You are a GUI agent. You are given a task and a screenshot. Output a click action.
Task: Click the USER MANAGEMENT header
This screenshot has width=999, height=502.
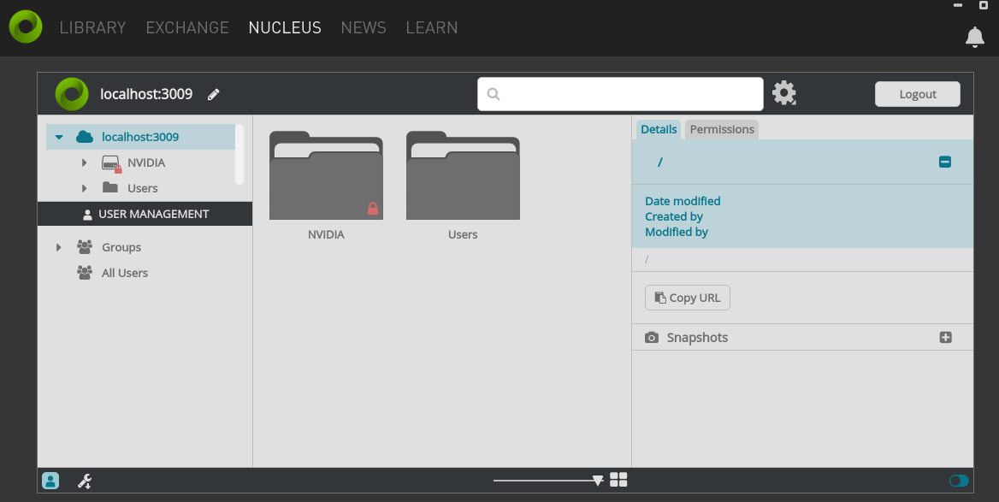pyautogui.click(x=145, y=214)
